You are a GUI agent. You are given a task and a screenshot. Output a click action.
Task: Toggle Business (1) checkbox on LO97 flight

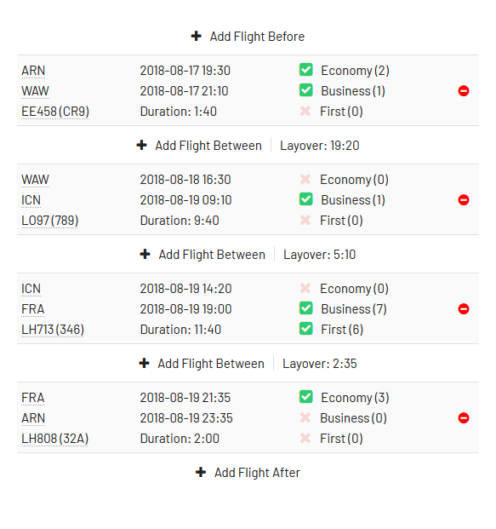point(306,199)
